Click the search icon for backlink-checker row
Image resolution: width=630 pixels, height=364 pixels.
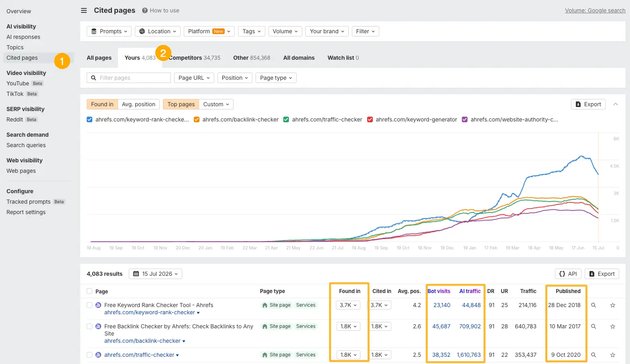(593, 327)
